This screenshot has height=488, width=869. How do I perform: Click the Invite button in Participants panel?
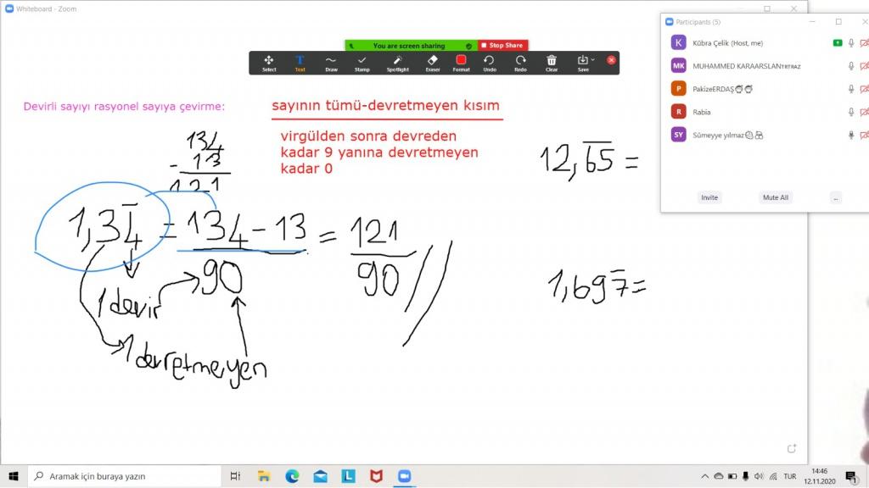[x=709, y=197]
